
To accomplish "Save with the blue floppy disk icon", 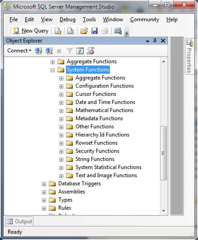I will (x=94, y=31).
